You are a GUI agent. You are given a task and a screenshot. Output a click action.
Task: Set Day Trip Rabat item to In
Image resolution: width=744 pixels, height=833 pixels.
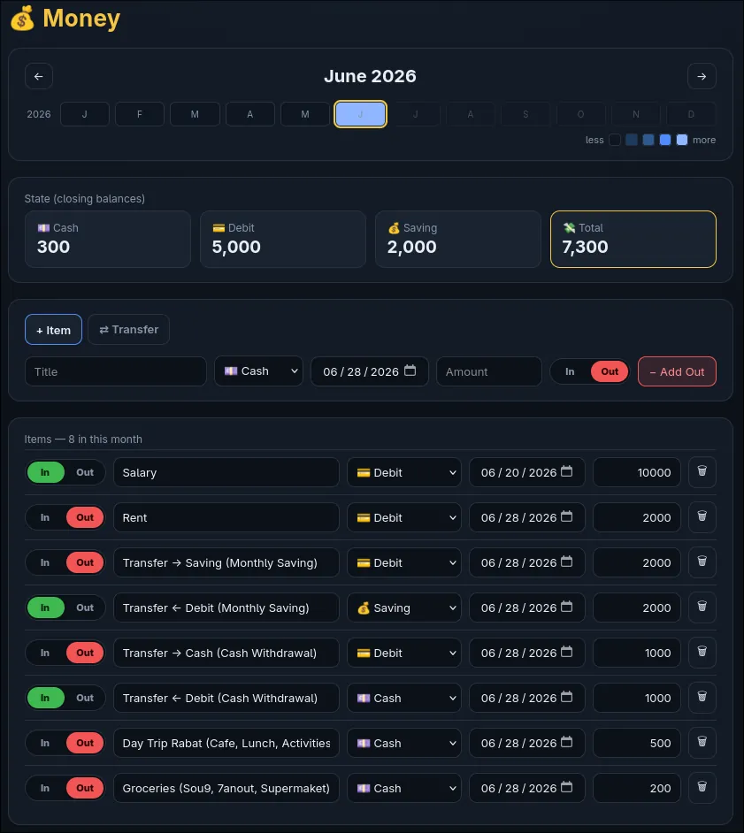45,743
